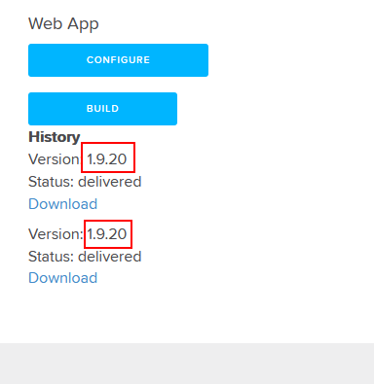Image resolution: width=374 pixels, height=384 pixels.
Task: Click the empty white space beside CONFIGURE
Action: pyautogui.click(x=289, y=60)
